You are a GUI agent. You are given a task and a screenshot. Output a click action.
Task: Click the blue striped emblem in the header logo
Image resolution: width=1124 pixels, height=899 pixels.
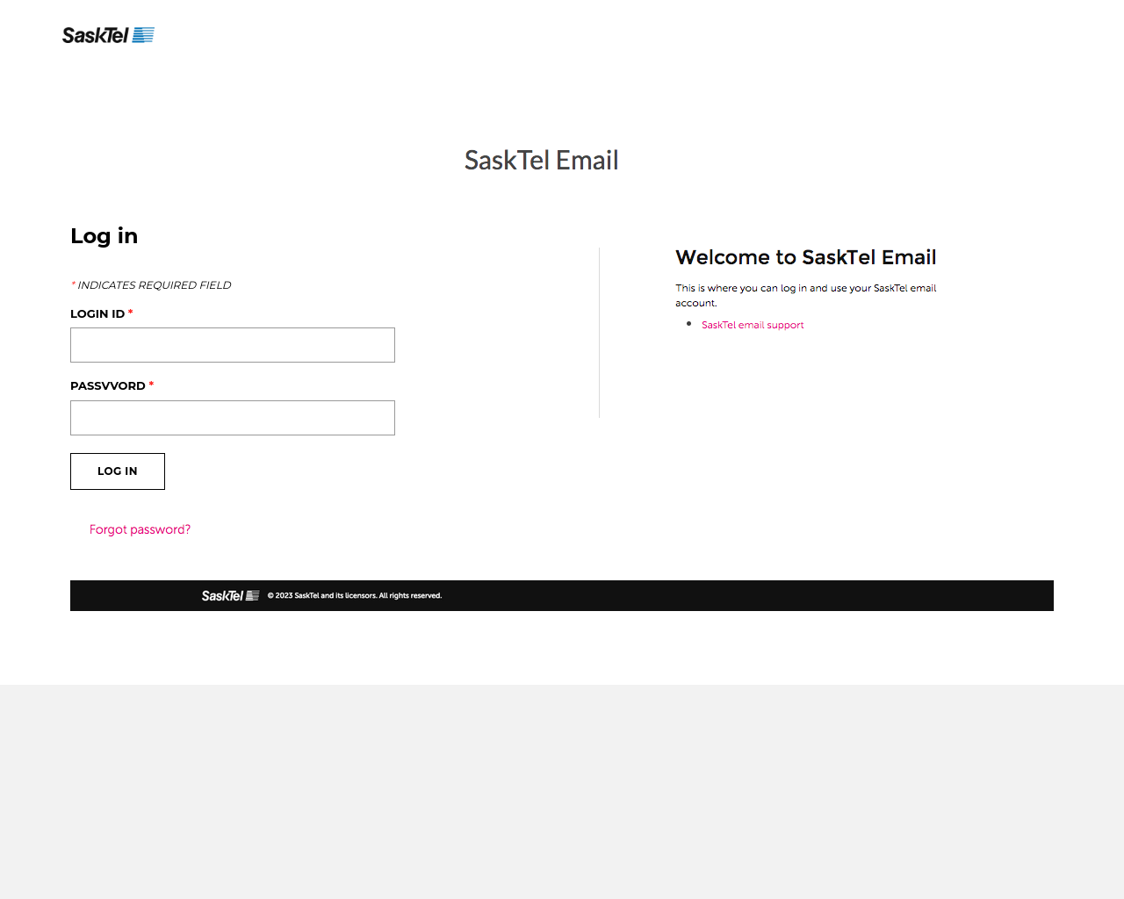[x=143, y=35]
